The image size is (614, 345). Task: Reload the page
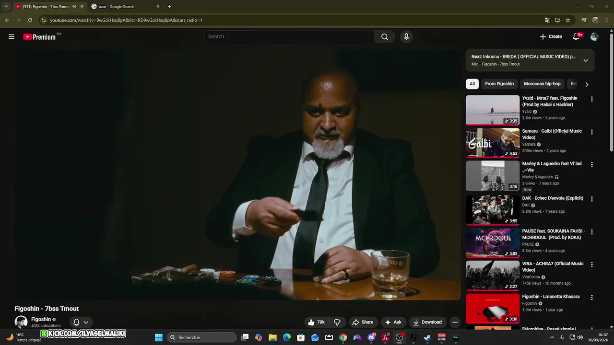pos(30,20)
